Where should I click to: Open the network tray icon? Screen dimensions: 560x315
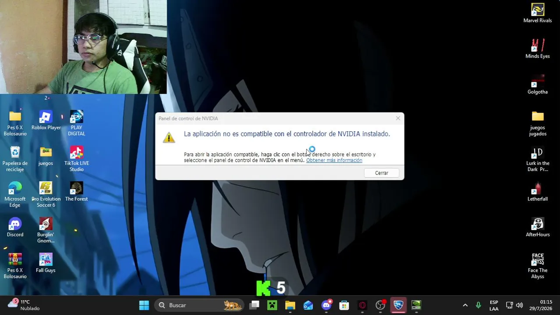point(509,305)
